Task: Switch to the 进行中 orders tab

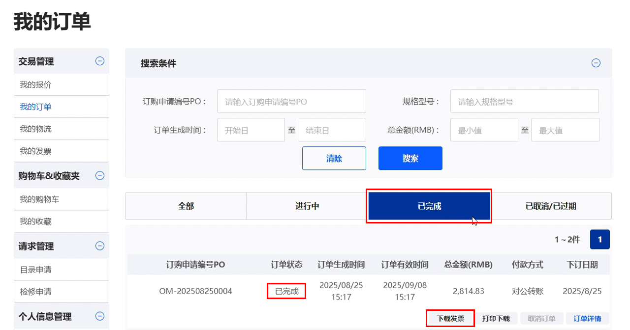Action: point(307,206)
